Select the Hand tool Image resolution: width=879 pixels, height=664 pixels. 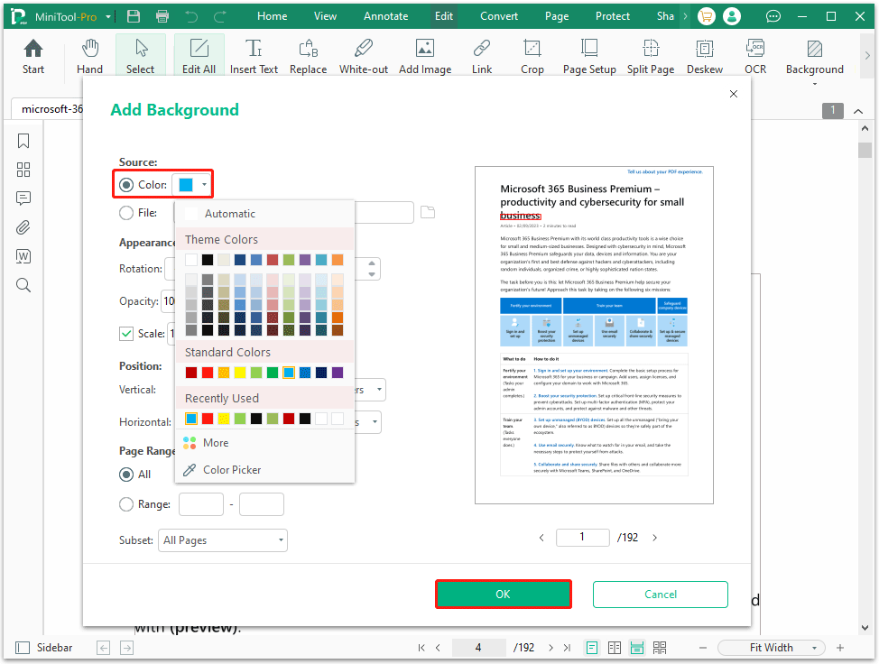(x=89, y=54)
